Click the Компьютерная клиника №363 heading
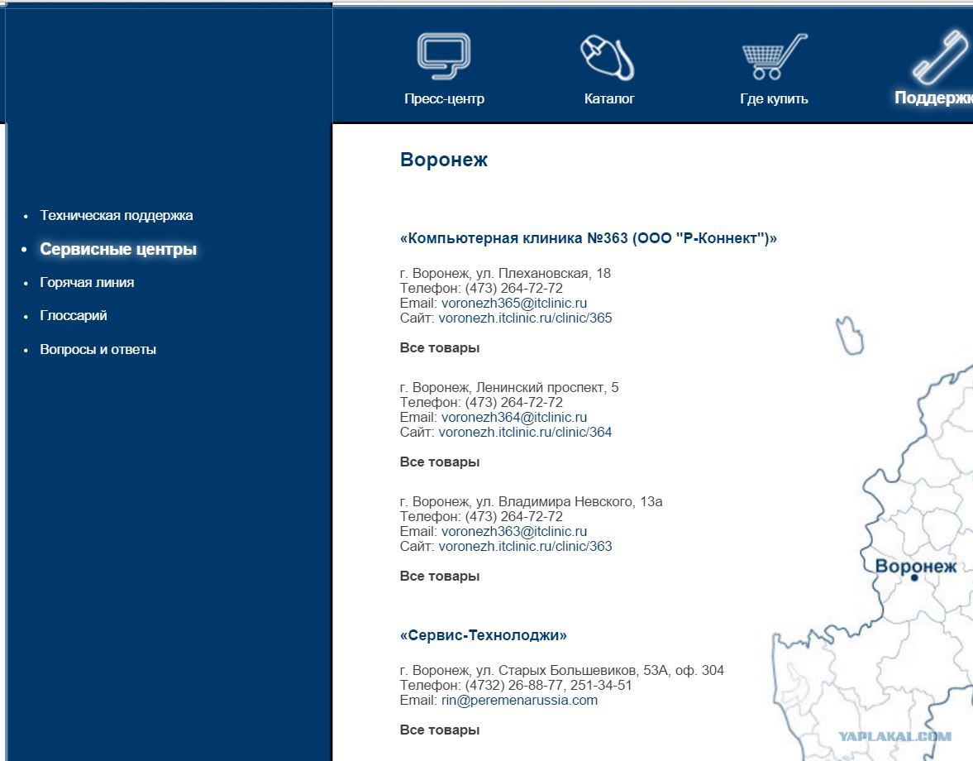Image resolution: width=973 pixels, height=761 pixels. tap(589, 238)
